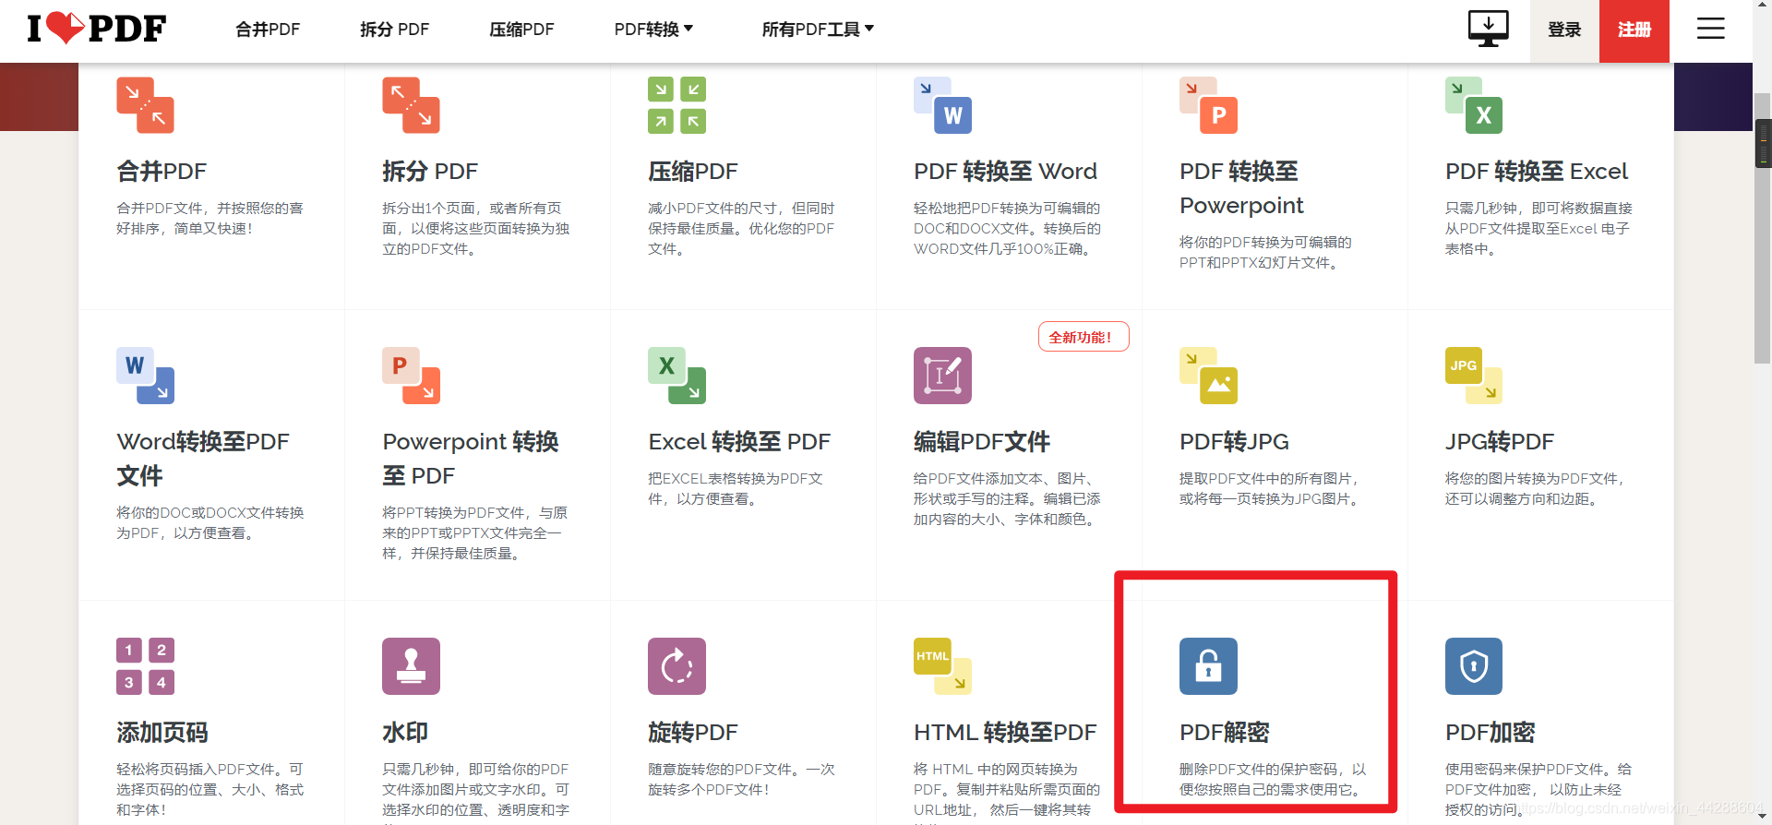
Task: Open the HTML 转换至PDF title
Action: (x=1005, y=733)
